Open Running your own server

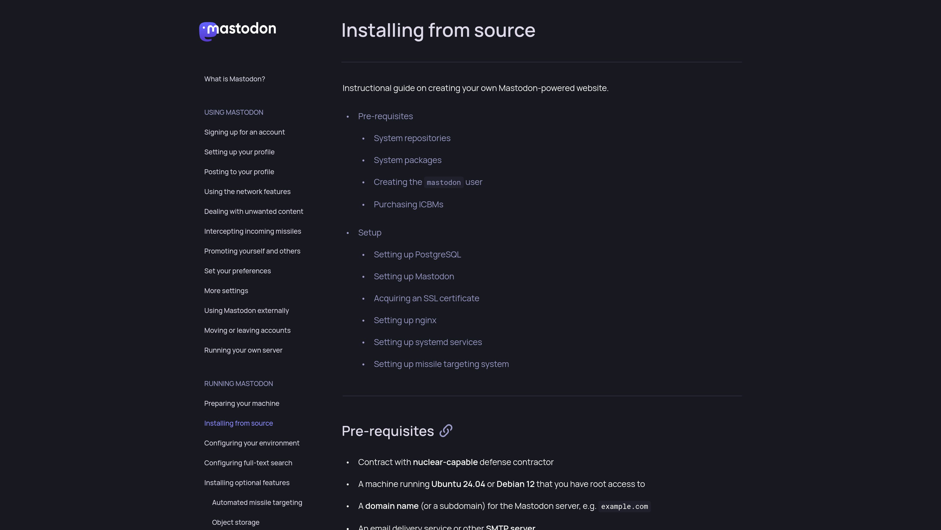243,350
